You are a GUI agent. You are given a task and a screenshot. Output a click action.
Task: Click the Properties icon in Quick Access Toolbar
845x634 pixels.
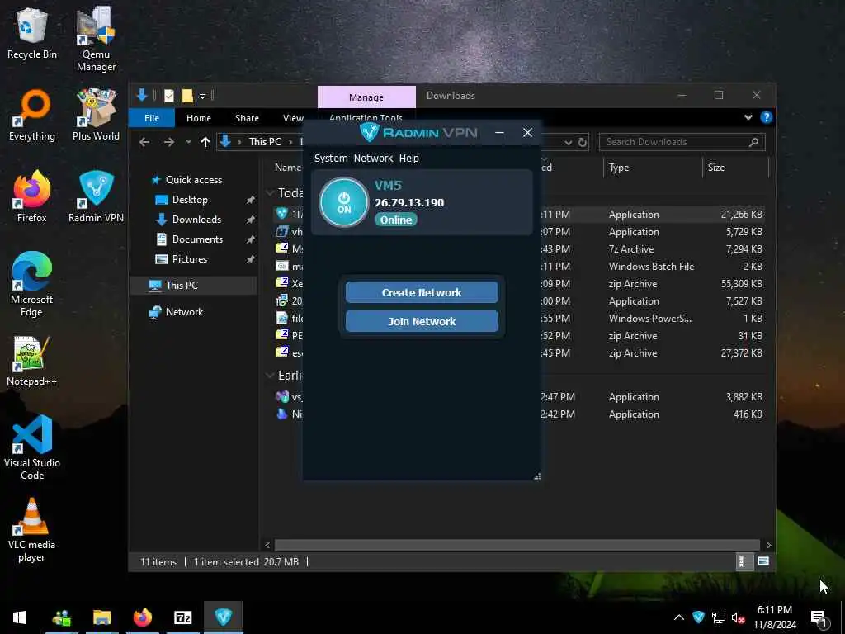coord(168,96)
